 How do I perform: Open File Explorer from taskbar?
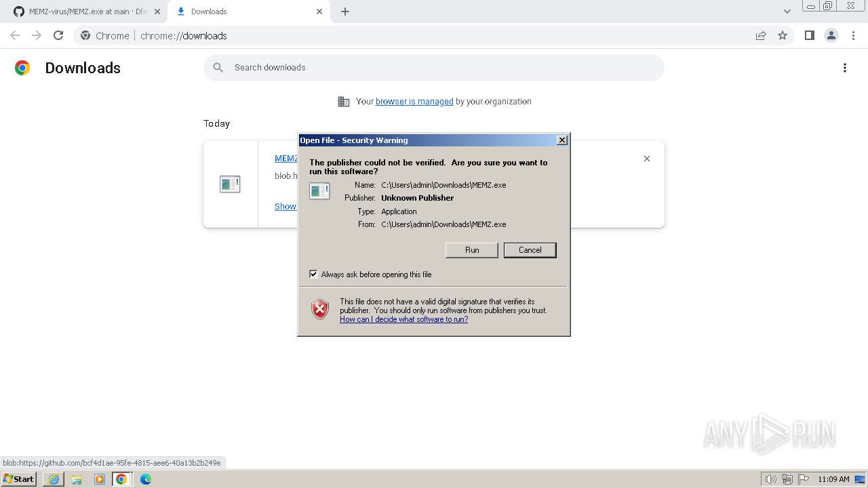[x=77, y=479]
